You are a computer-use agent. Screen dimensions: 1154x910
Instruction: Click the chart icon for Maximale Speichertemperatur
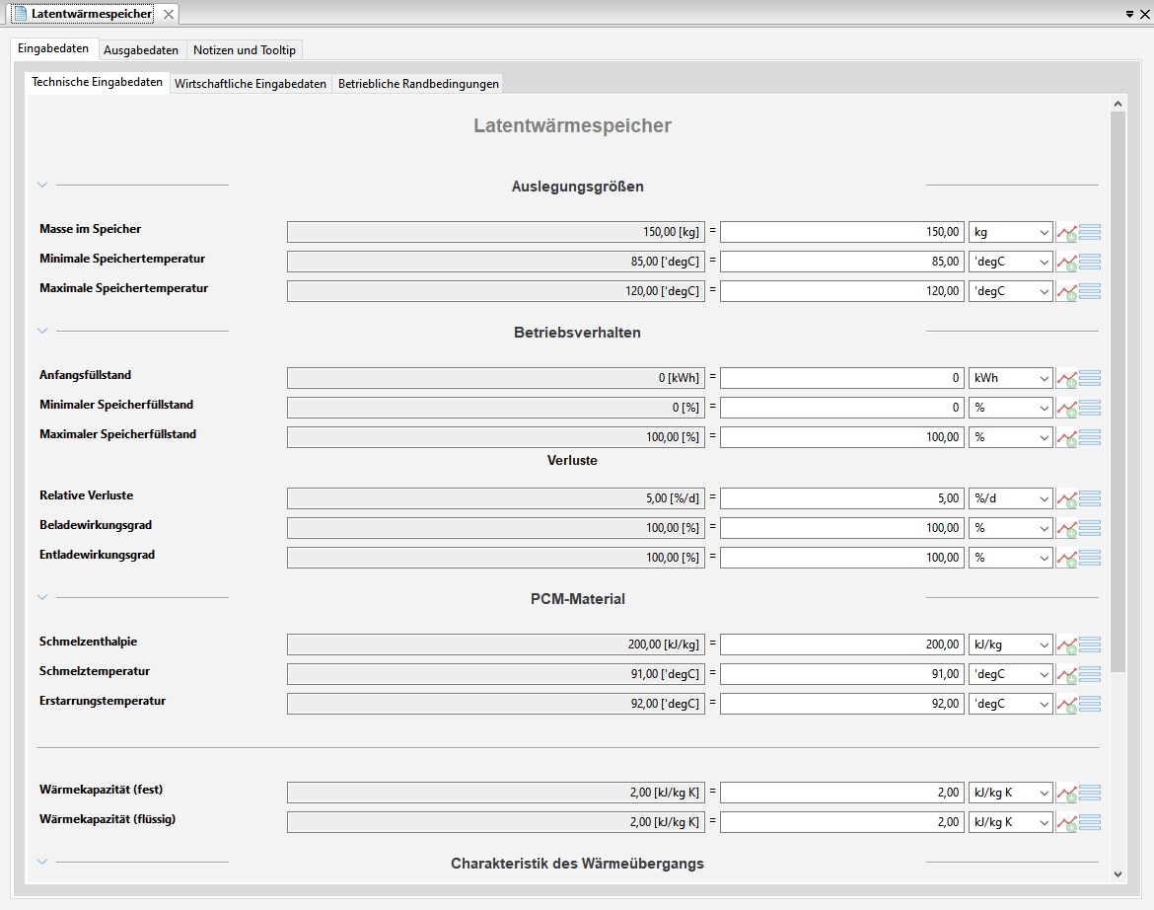pos(1066,291)
